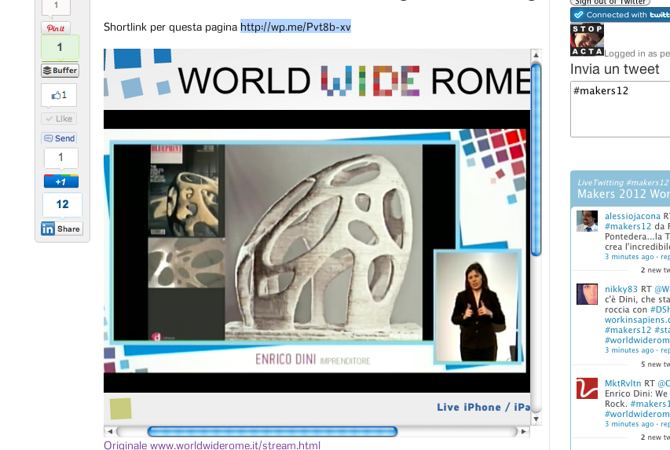Click the embedded frame's horizontal scrollbar thumb
Screen dimensions: 670x450
point(272,431)
